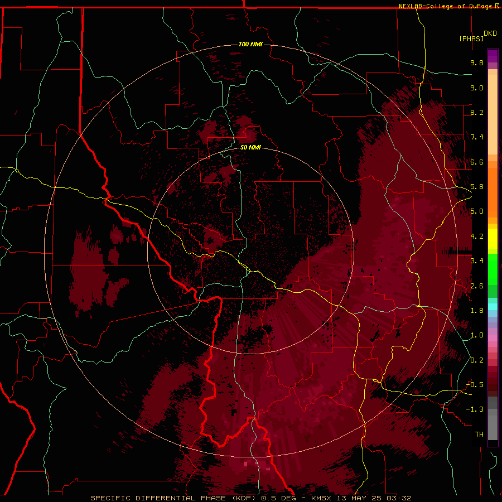Click the 3.4 value on color scale

point(477,261)
